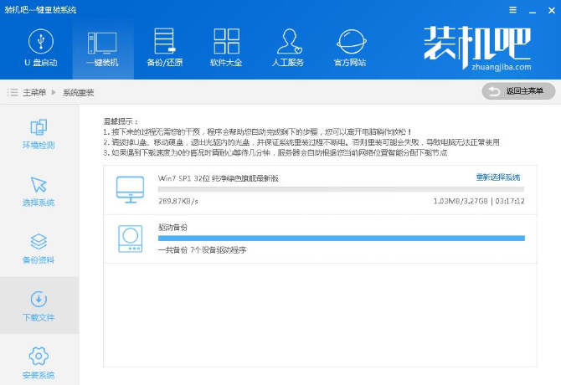Select the 一键装机 one-click install tab
This screenshot has width=561, height=385.
tap(101, 48)
